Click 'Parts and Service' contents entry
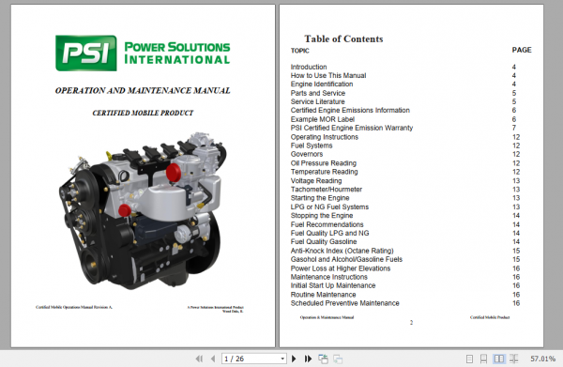 (x=318, y=93)
